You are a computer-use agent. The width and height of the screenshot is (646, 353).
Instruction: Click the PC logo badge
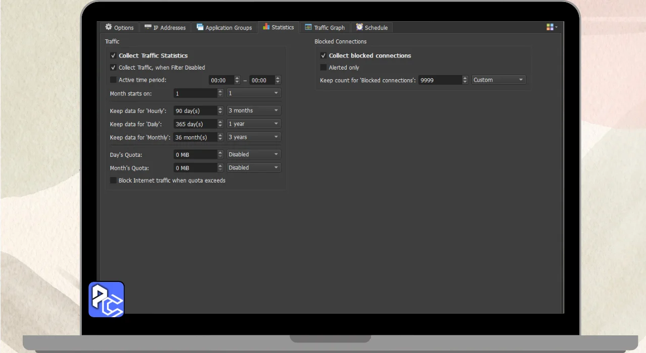106,300
